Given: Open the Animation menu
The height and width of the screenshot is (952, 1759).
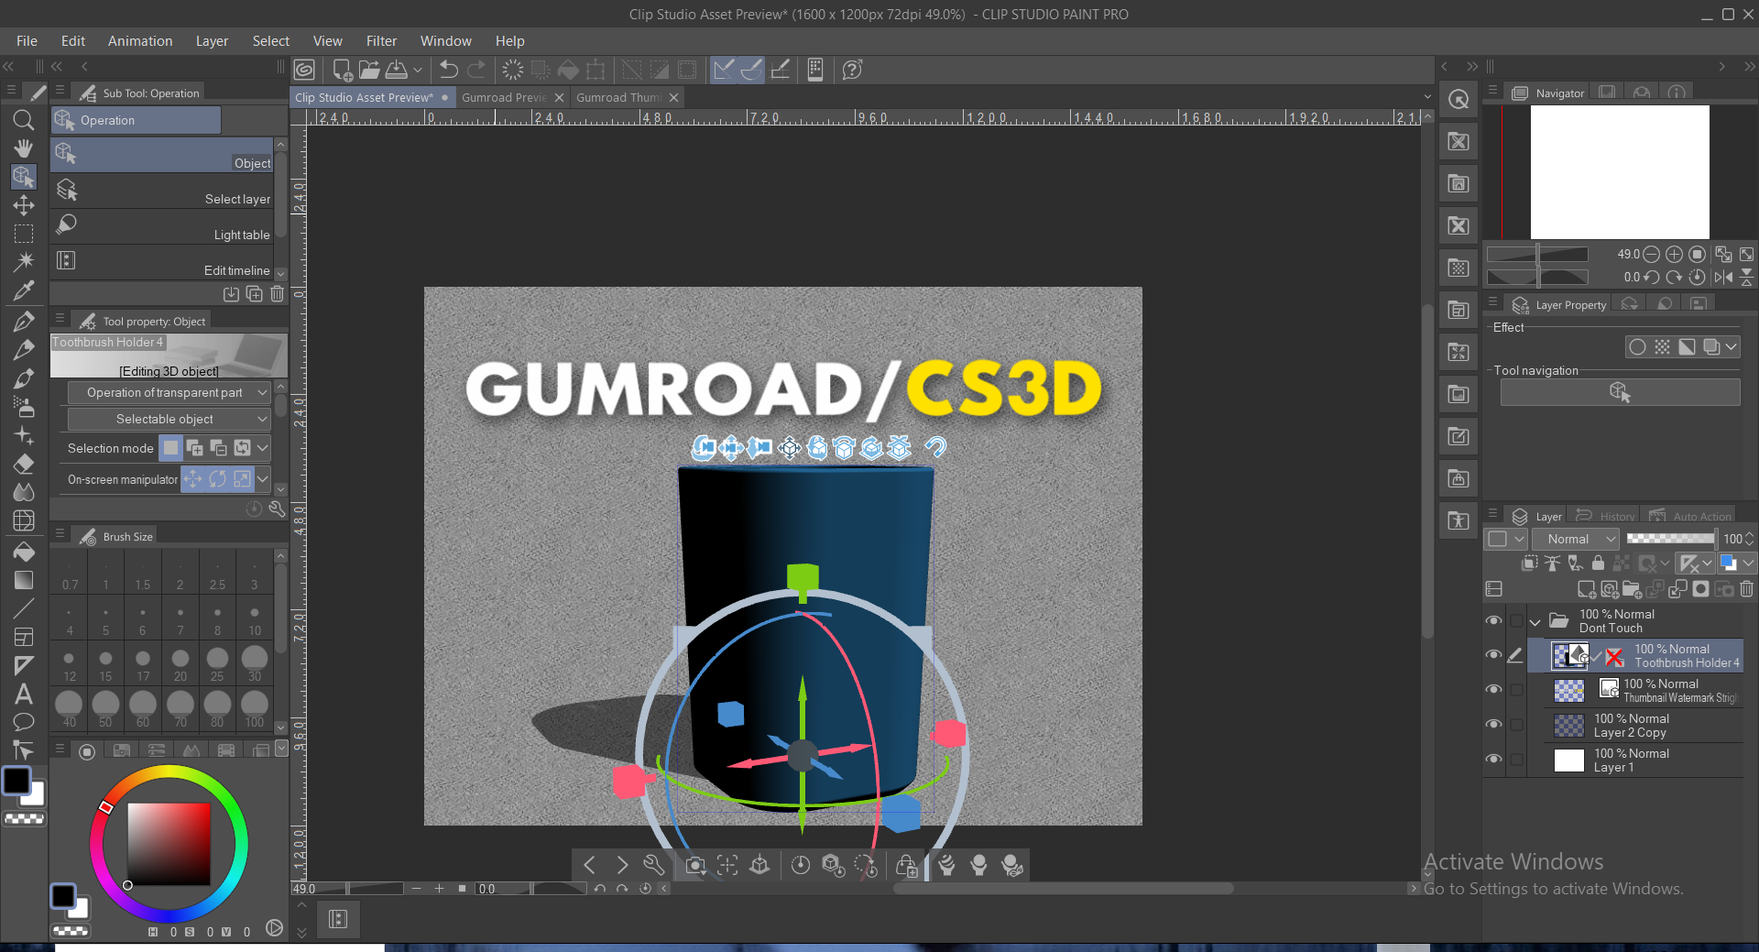Looking at the screenshot, I should point(140,41).
